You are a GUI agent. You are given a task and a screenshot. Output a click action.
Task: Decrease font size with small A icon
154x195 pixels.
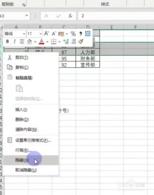coord(54,33)
